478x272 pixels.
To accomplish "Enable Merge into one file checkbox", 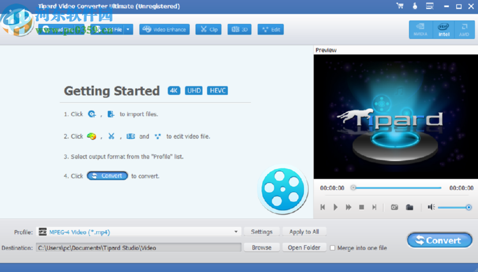I will click(x=333, y=248).
